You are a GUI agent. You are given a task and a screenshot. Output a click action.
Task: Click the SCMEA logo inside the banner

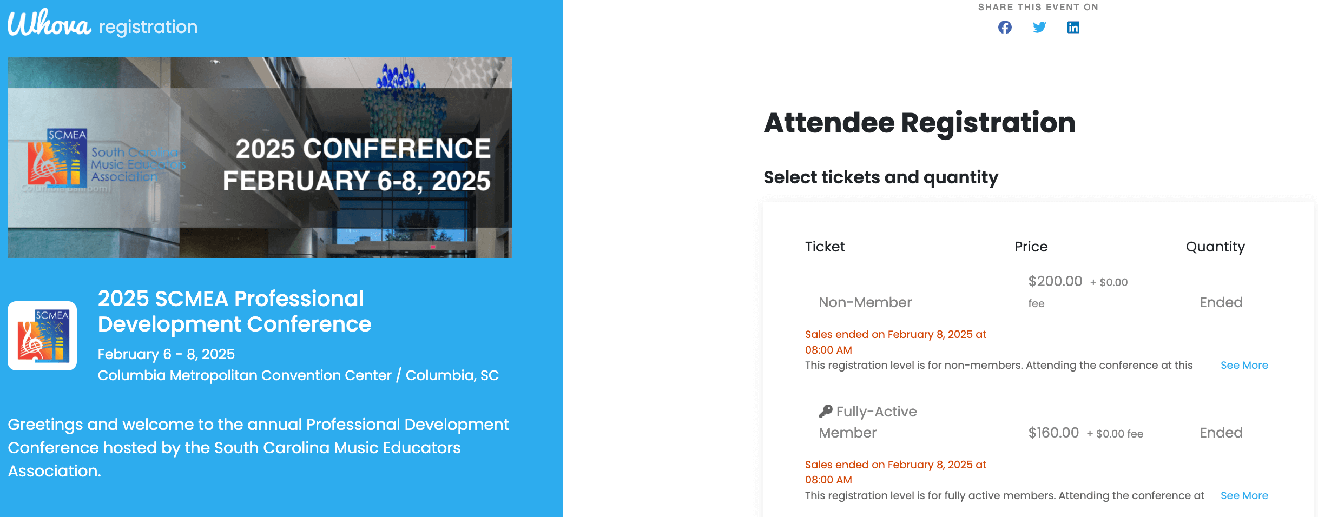pyautogui.click(x=57, y=158)
